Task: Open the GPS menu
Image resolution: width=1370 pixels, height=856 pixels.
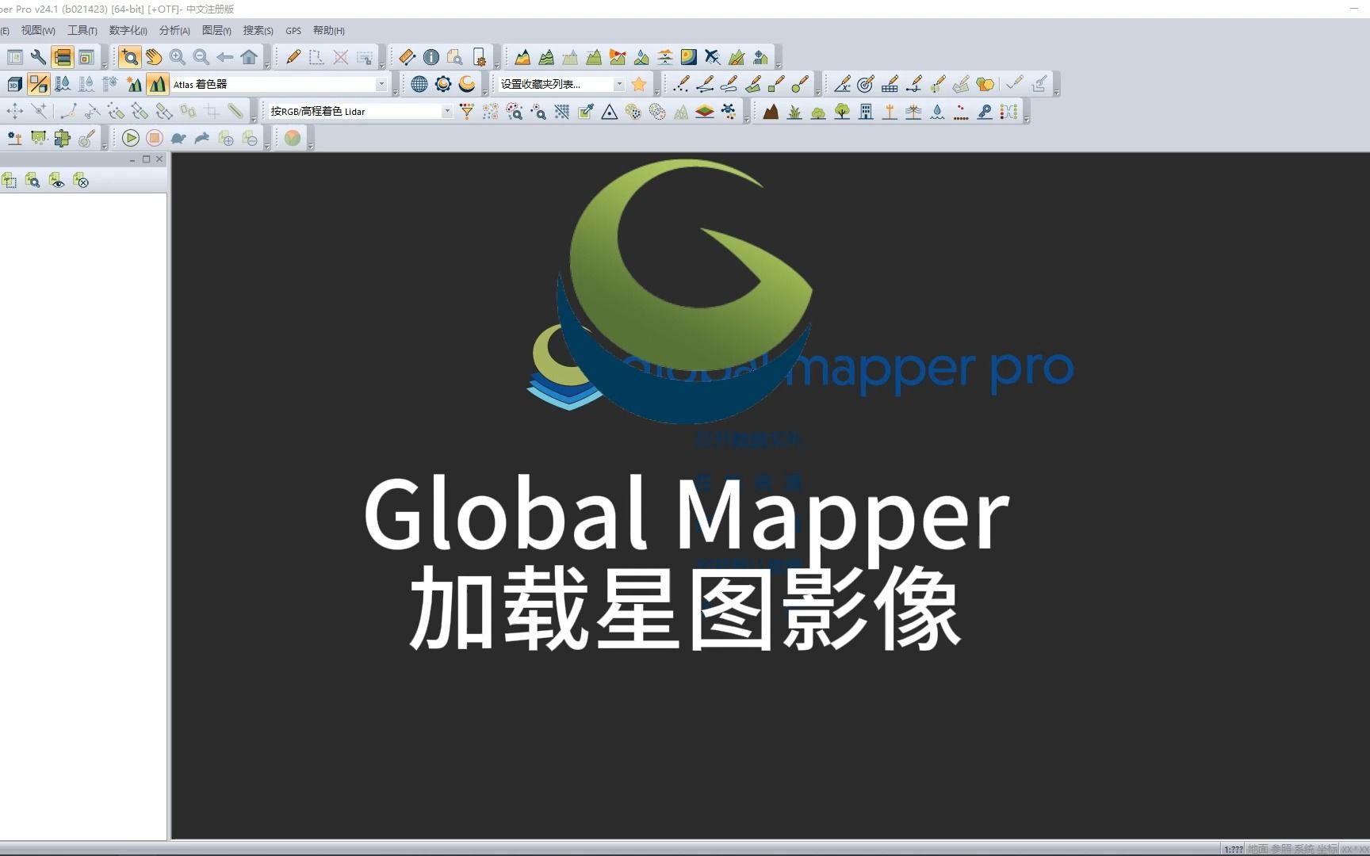Action: point(293,30)
